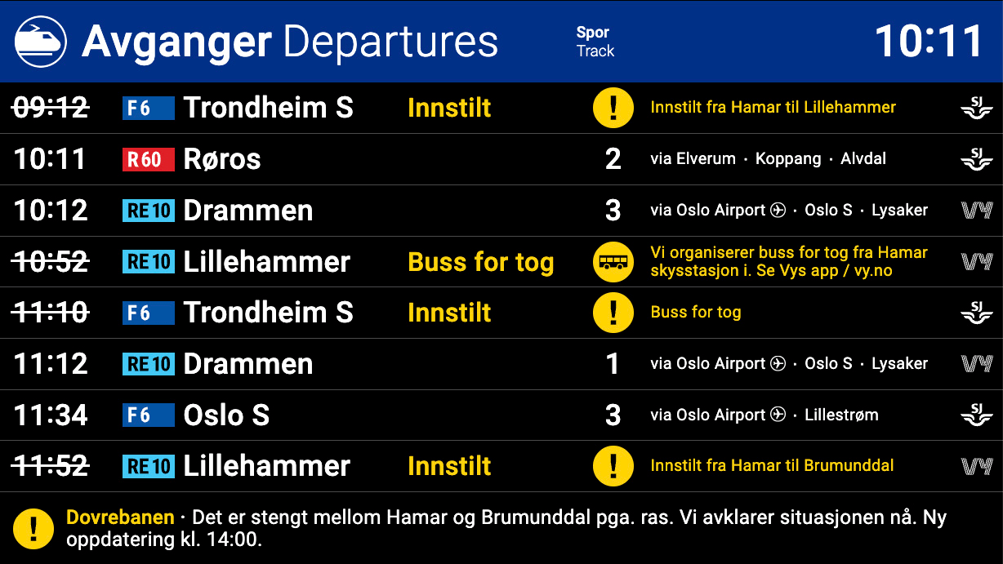
Task: Select the red R60 line badge
Action: click(148, 159)
